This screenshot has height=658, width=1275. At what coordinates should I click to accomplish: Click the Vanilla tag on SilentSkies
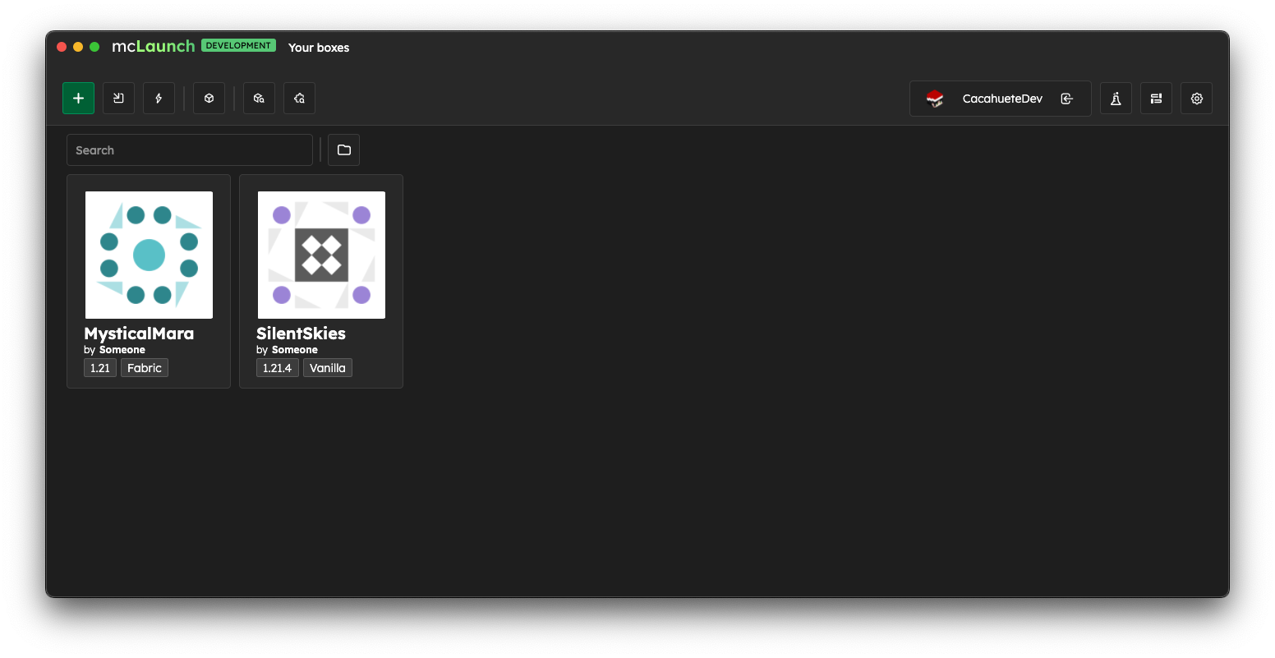(327, 368)
